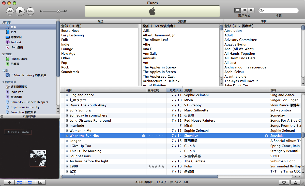305x186 pixels.
Task: Select the 派對隨選播放 playlist
Action: tap(28, 87)
